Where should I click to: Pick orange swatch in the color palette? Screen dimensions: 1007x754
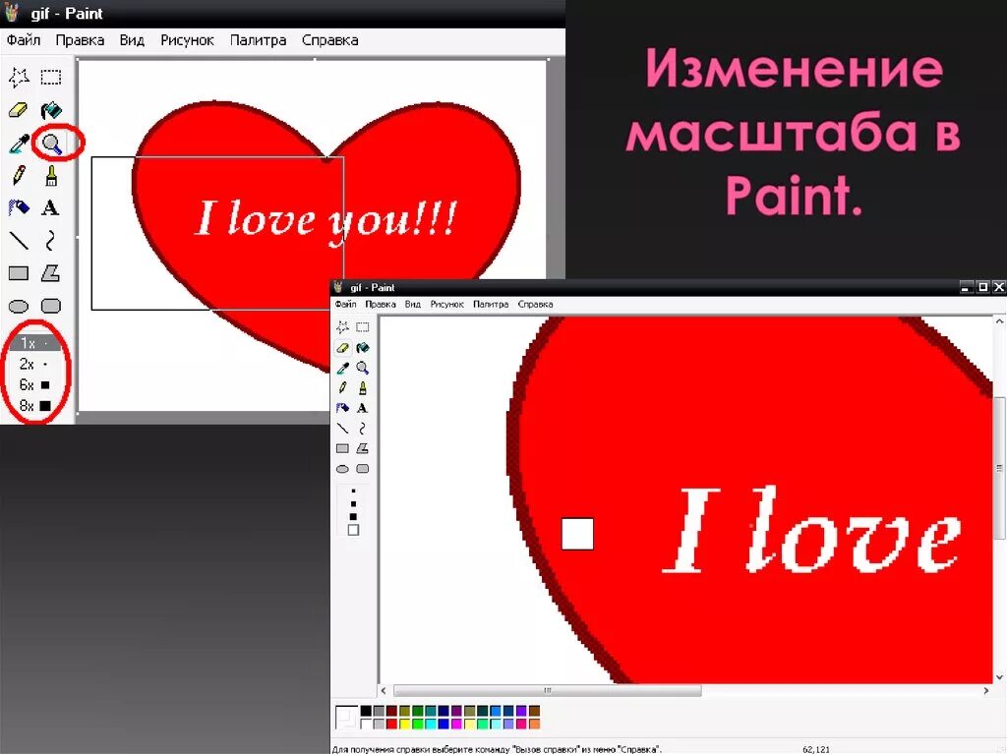click(534, 724)
